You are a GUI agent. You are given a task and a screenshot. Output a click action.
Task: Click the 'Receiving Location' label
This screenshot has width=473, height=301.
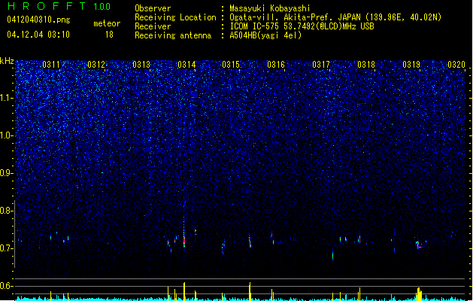pos(175,17)
